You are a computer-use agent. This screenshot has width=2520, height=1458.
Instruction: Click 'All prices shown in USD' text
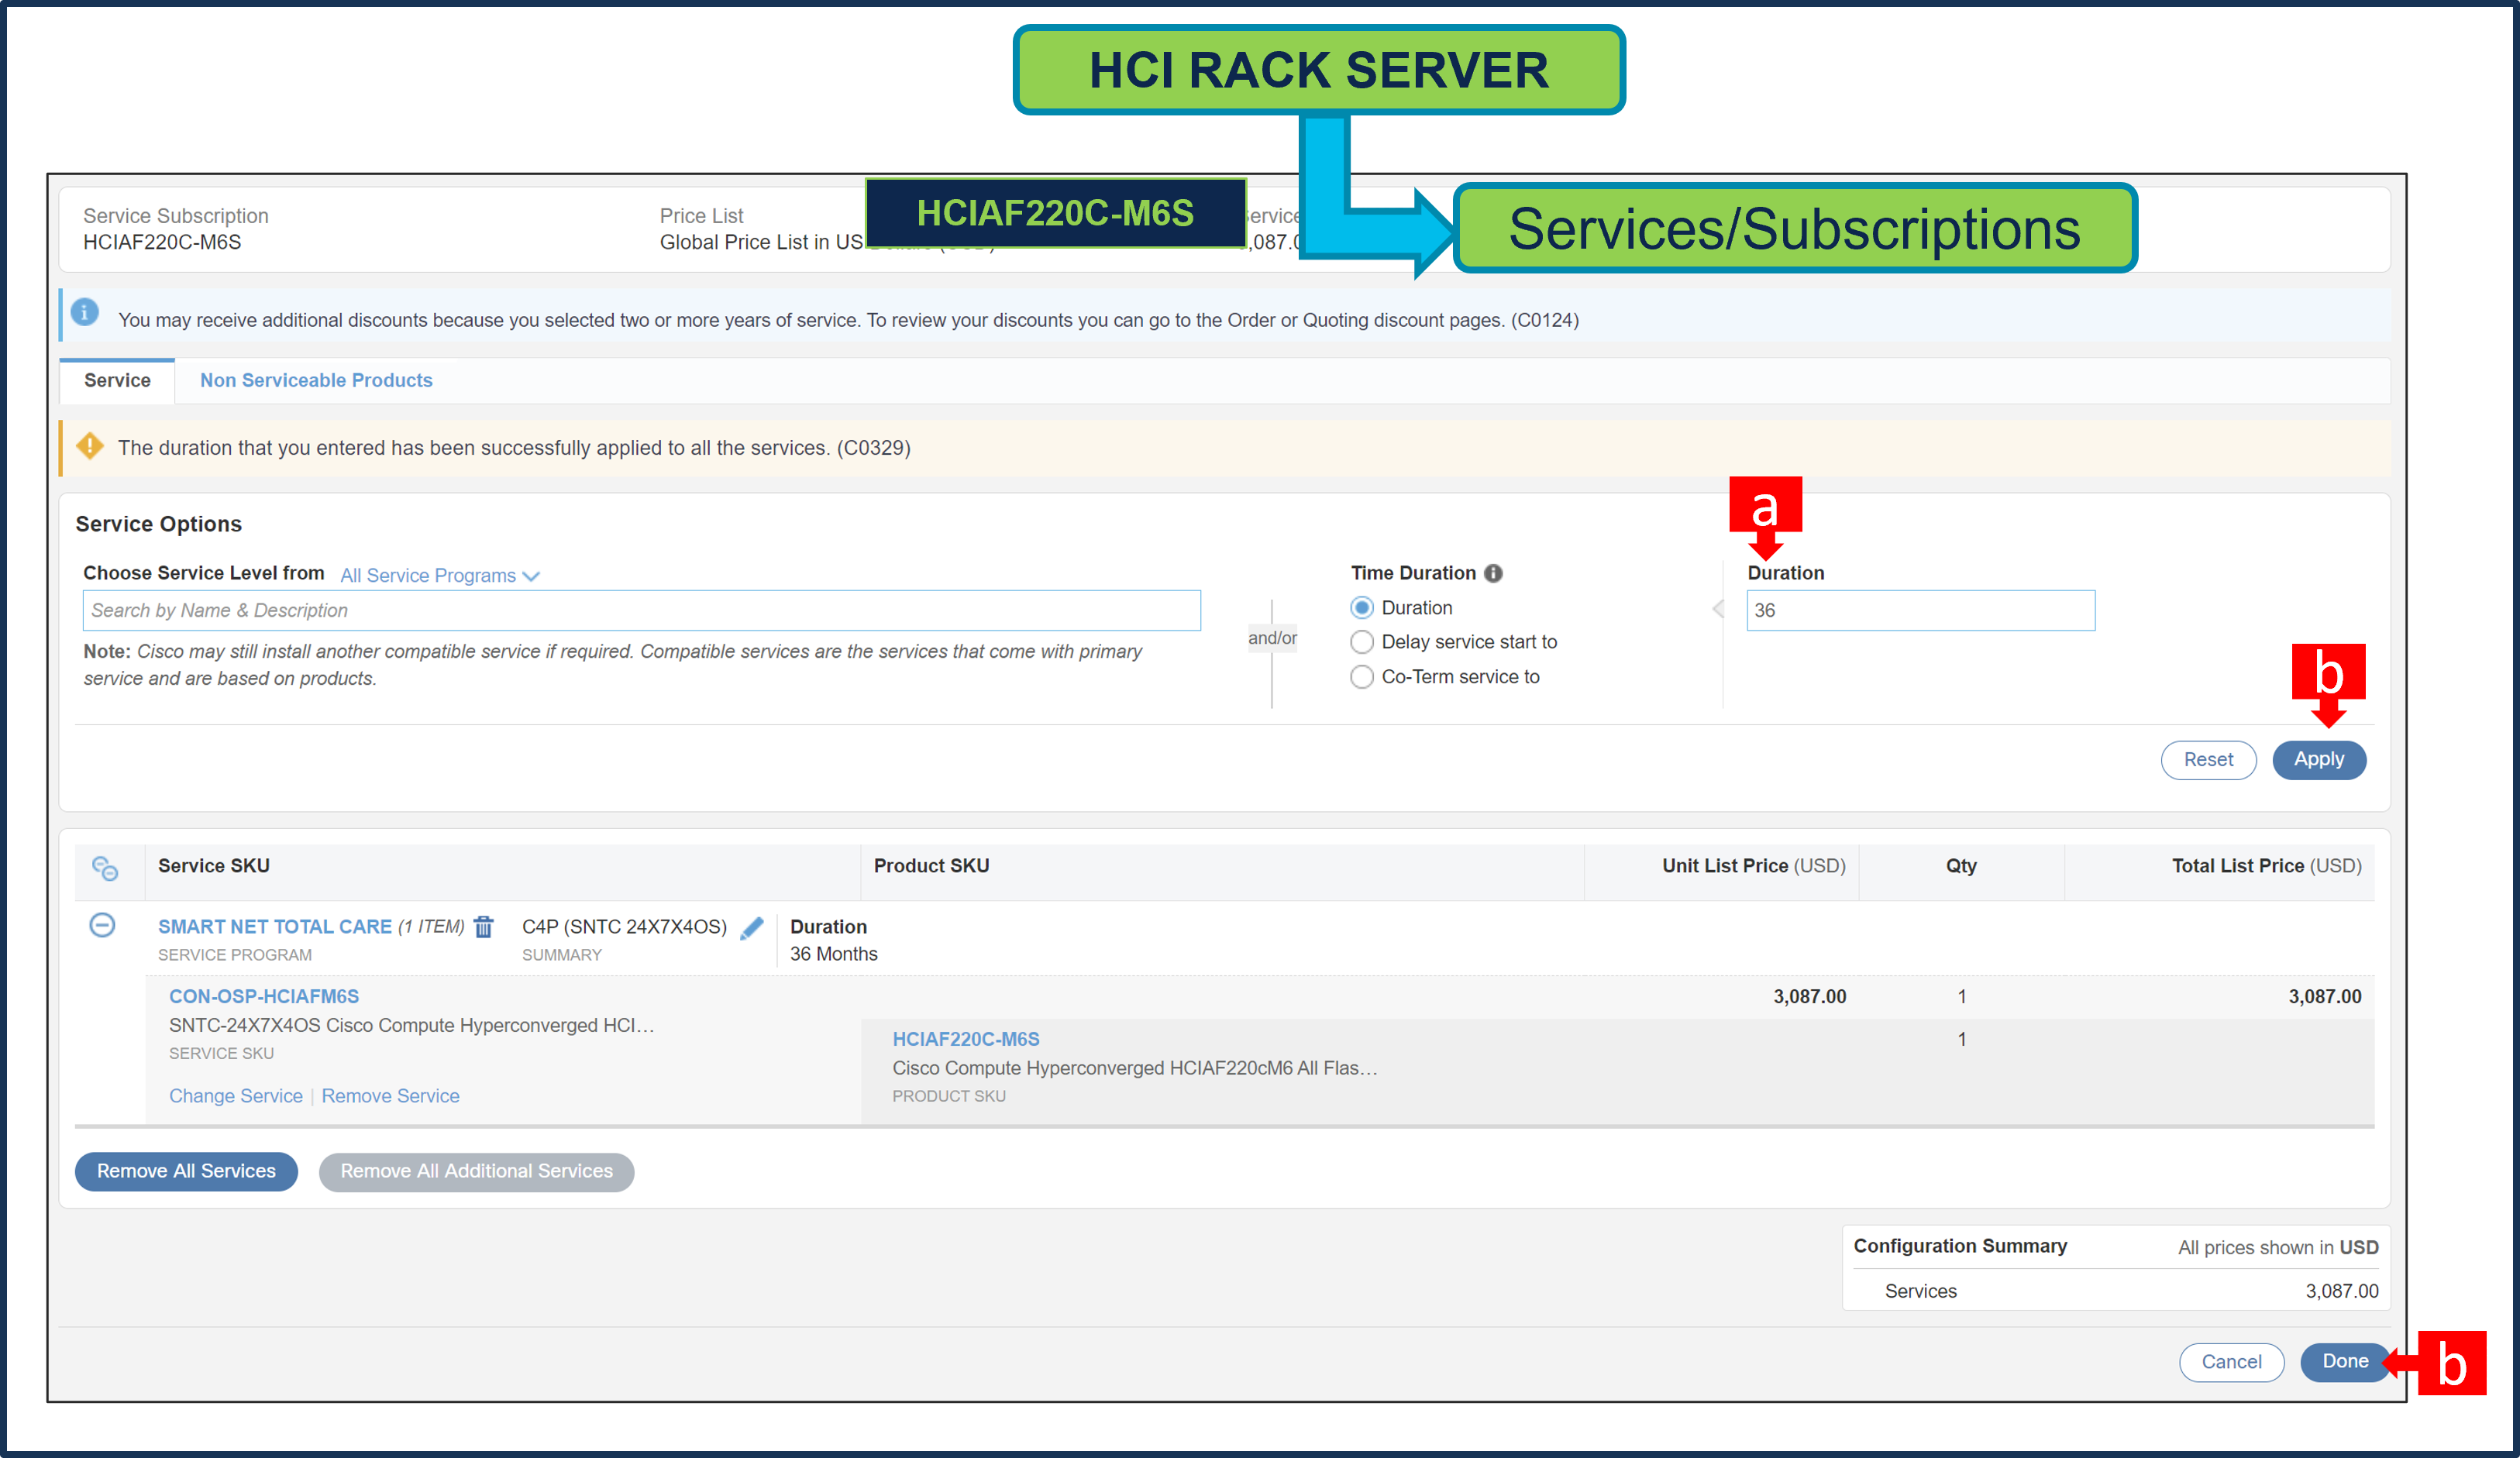(x=2278, y=1248)
